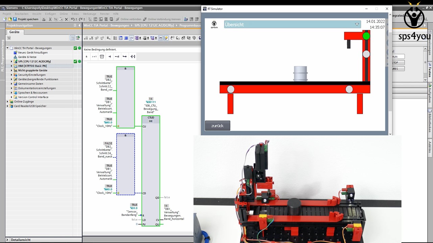Open Geräte & Netze in project tree
This screenshot has width=433, height=243.
pos(27,57)
